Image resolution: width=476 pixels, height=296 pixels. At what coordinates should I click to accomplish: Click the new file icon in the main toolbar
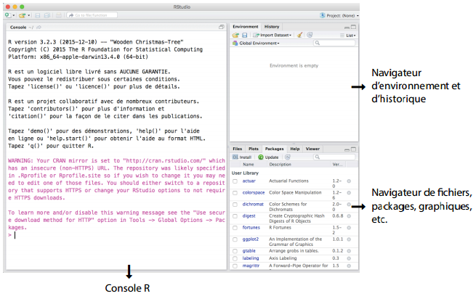[x=9, y=15]
